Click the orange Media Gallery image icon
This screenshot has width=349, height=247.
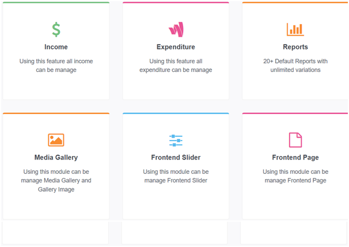56,140
